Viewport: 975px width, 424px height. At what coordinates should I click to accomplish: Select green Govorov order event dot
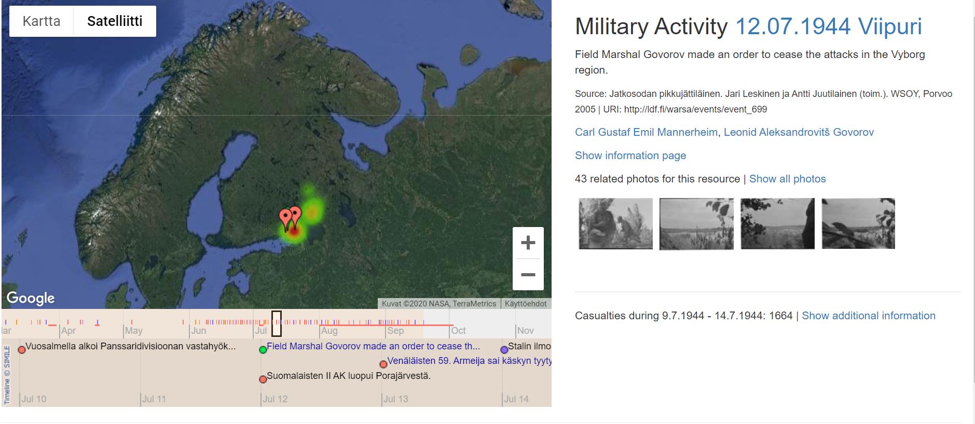(263, 350)
